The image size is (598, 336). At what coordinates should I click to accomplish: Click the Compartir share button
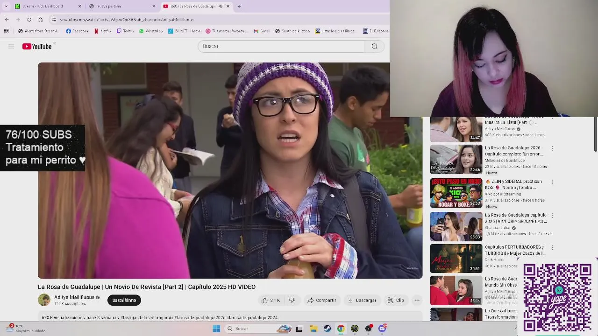pos(321,300)
